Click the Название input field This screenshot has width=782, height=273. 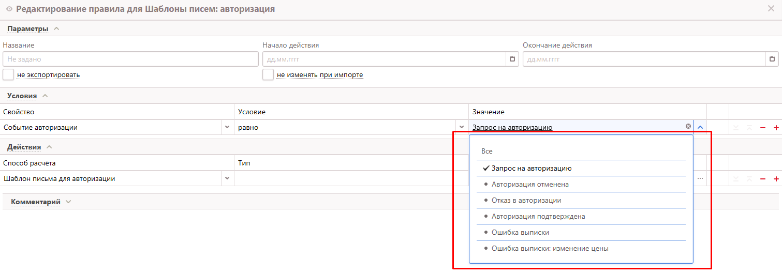pos(130,59)
